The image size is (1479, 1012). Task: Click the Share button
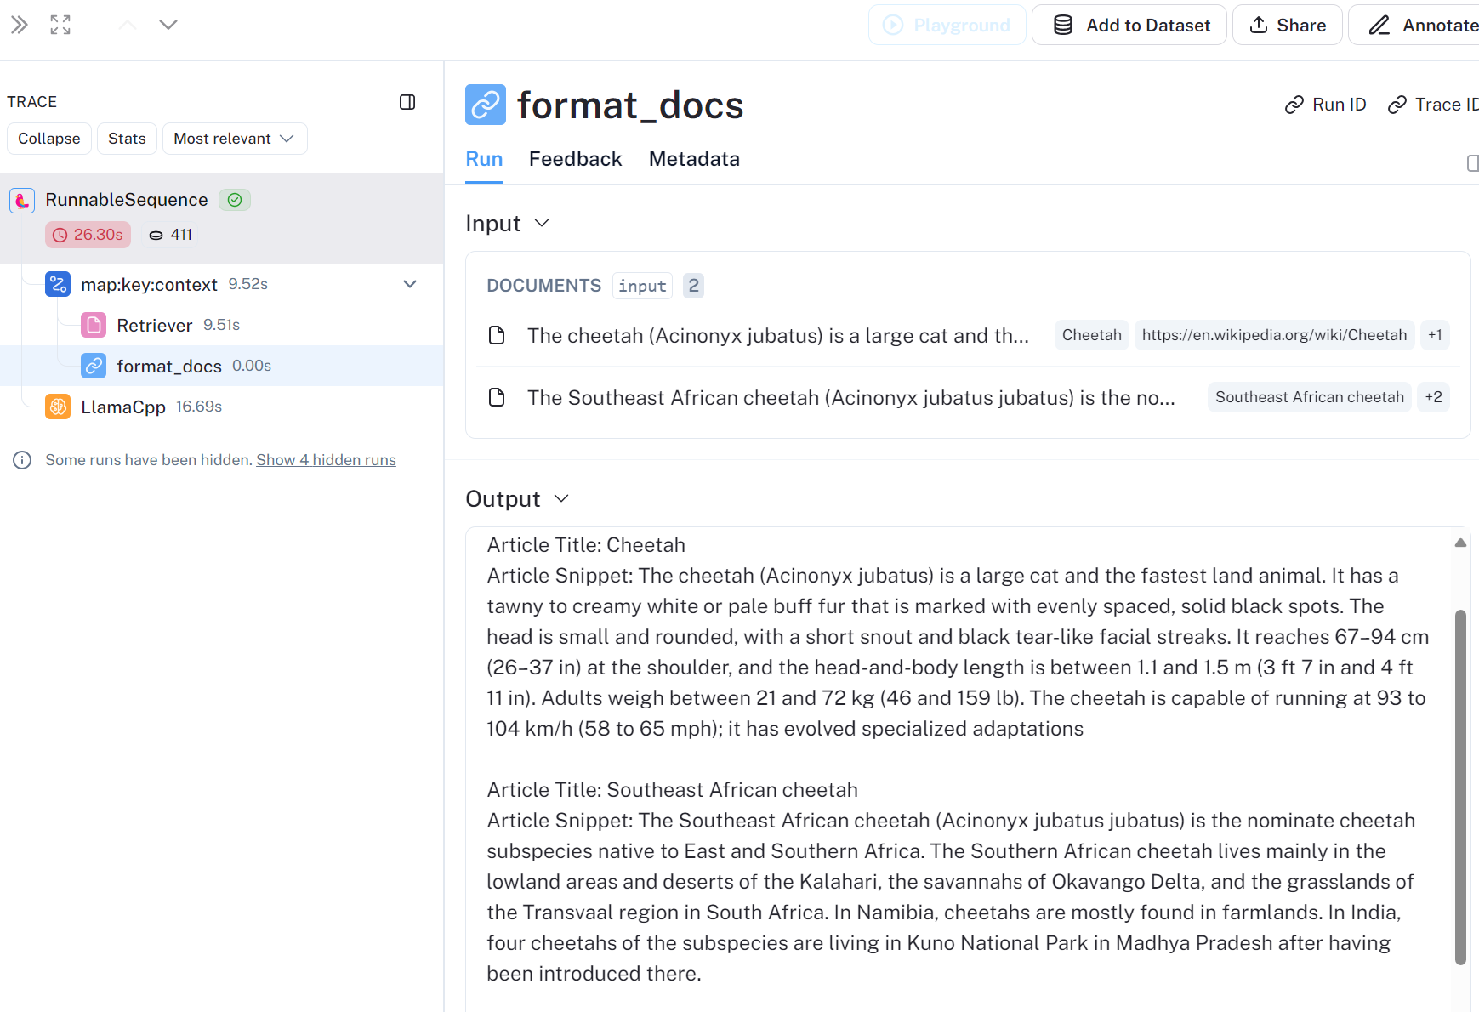[1288, 25]
